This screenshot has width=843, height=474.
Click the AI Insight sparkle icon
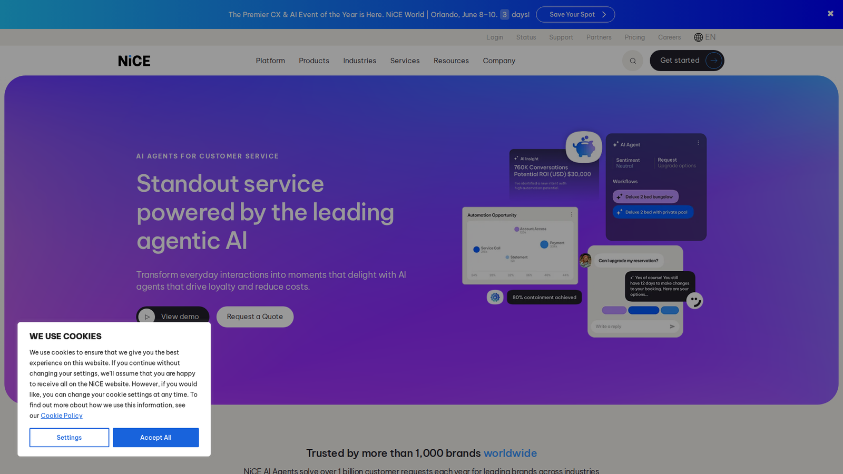tap(516, 158)
